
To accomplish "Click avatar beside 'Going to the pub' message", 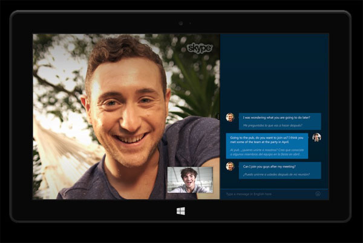I will (x=316, y=137).
